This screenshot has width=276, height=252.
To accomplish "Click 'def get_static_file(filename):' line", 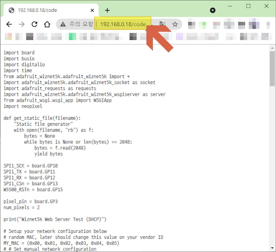I will (x=42, y=118).
